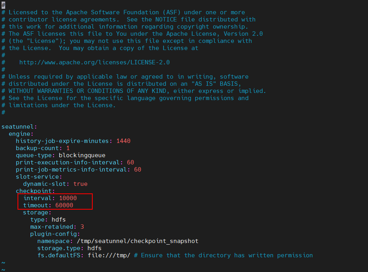368x272 pixels.
Task: Place cursor on the storage key
Action: click(36, 212)
